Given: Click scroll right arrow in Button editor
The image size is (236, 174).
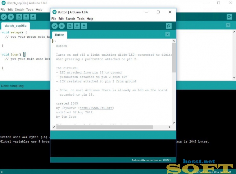Looking at the screenshot, I should tap(170, 127).
